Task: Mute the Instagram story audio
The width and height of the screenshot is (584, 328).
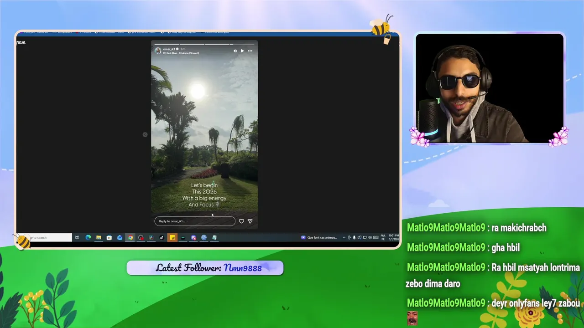Action: coord(235,51)
